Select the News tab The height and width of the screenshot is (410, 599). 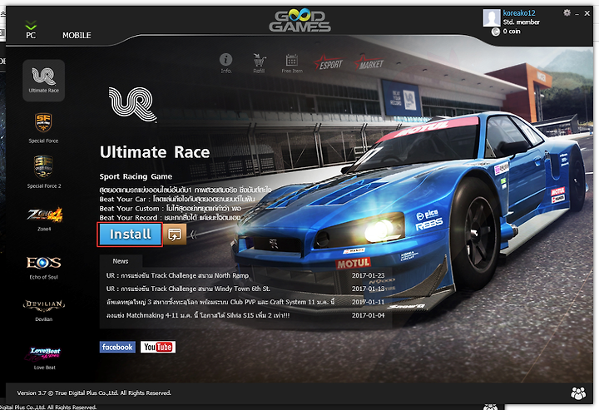pos(121,261)
